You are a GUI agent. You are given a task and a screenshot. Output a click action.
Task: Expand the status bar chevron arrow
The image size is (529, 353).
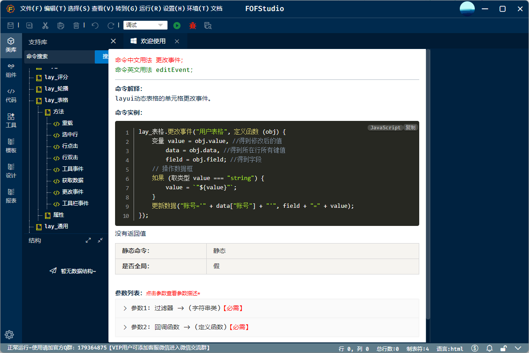pos(518,349)
